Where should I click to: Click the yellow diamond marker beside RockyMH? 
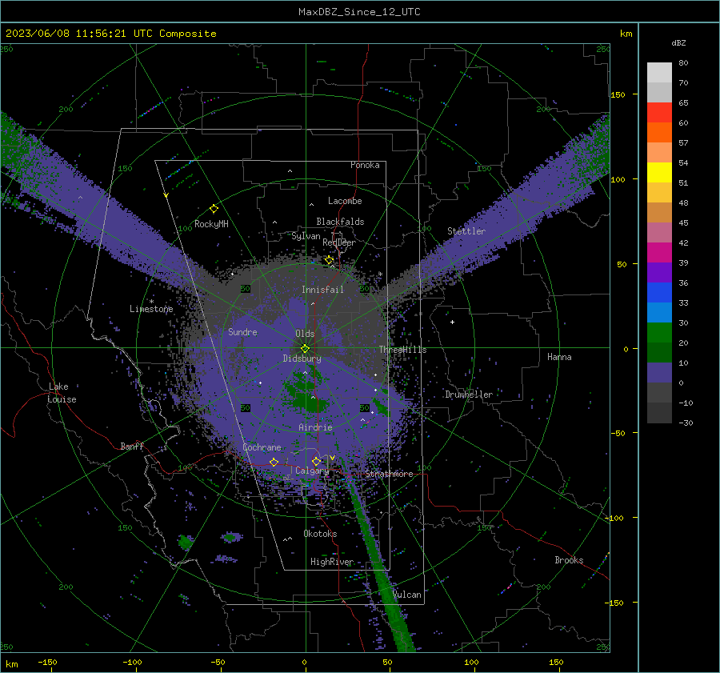(x=214, y=209)
